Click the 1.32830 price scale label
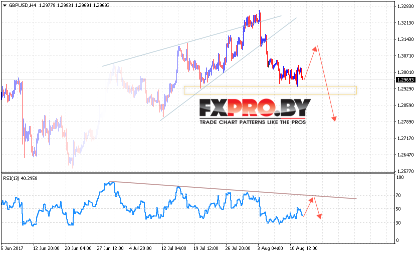 (x=405, y=6)
